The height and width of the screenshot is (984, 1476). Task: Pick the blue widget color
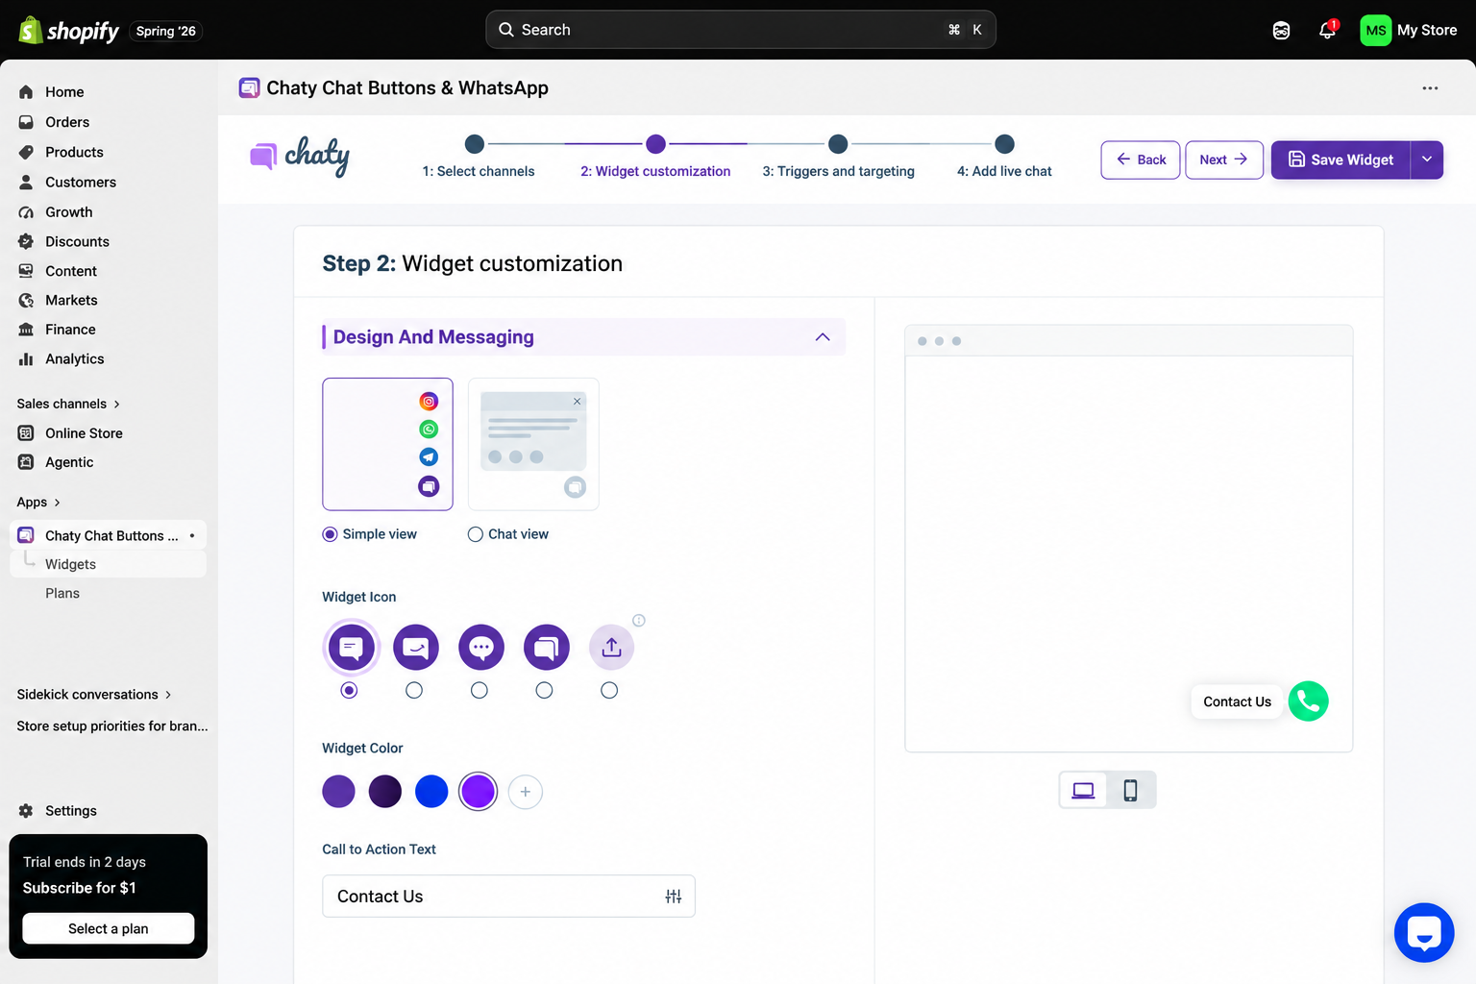point(431,792)
